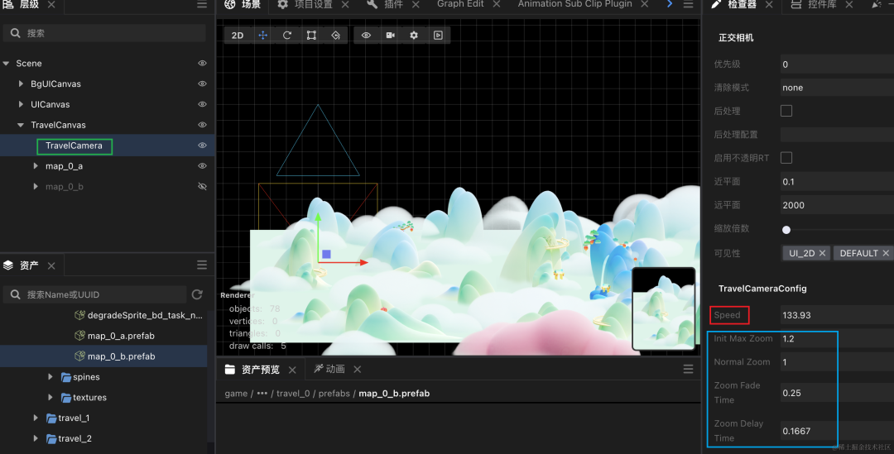
Task: Remove the UI_2D visibility tag
Action: click(x=824, y=253)
